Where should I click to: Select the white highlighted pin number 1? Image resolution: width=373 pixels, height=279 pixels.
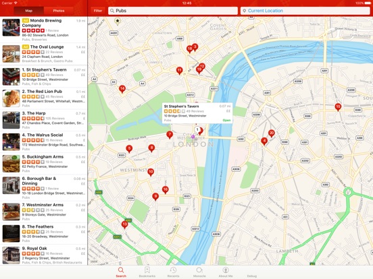click(197, 129)
